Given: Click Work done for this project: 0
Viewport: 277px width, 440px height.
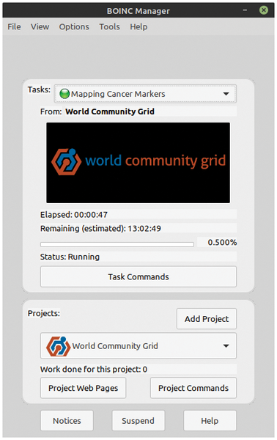Looking at the screenshot, I should (x=94, y=370).
